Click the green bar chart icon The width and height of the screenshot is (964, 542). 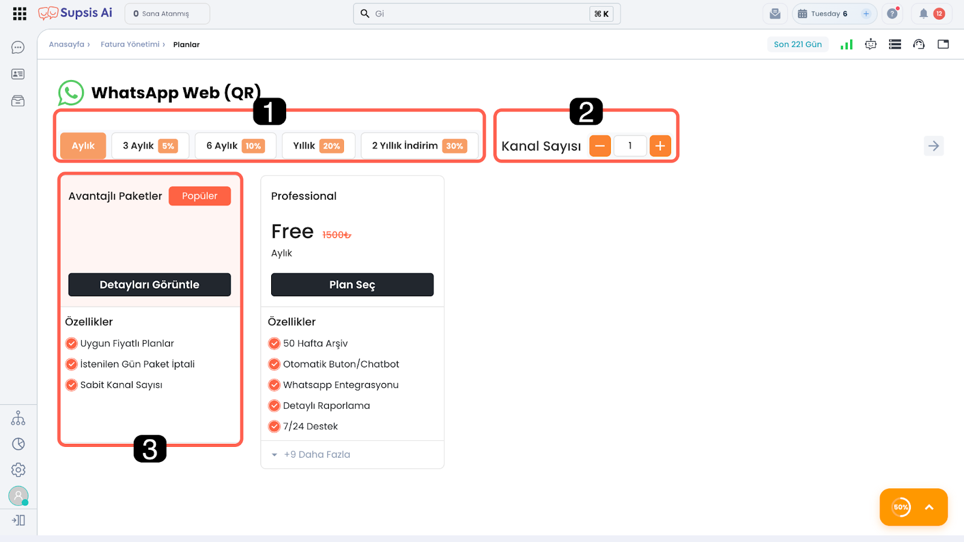[x=847, y=45]
